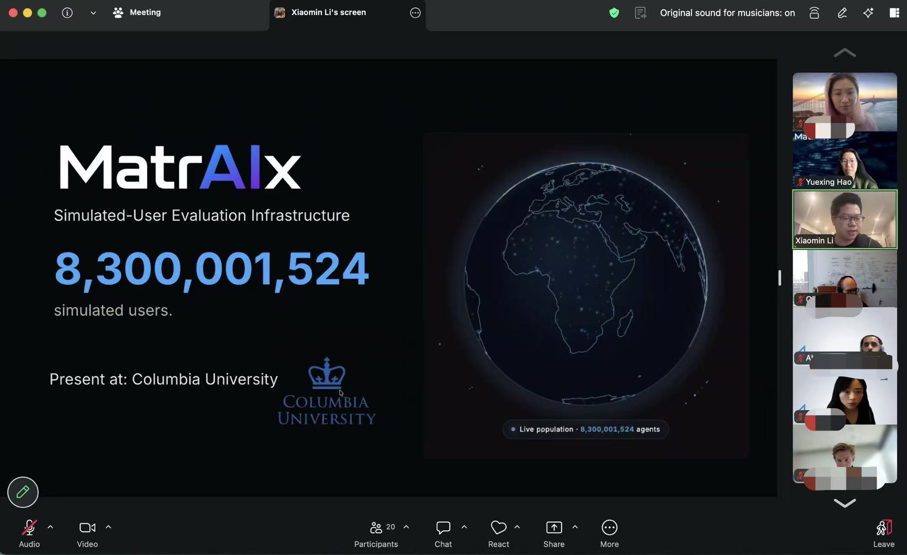Toggle Original sound for musicians

point(727,13)
